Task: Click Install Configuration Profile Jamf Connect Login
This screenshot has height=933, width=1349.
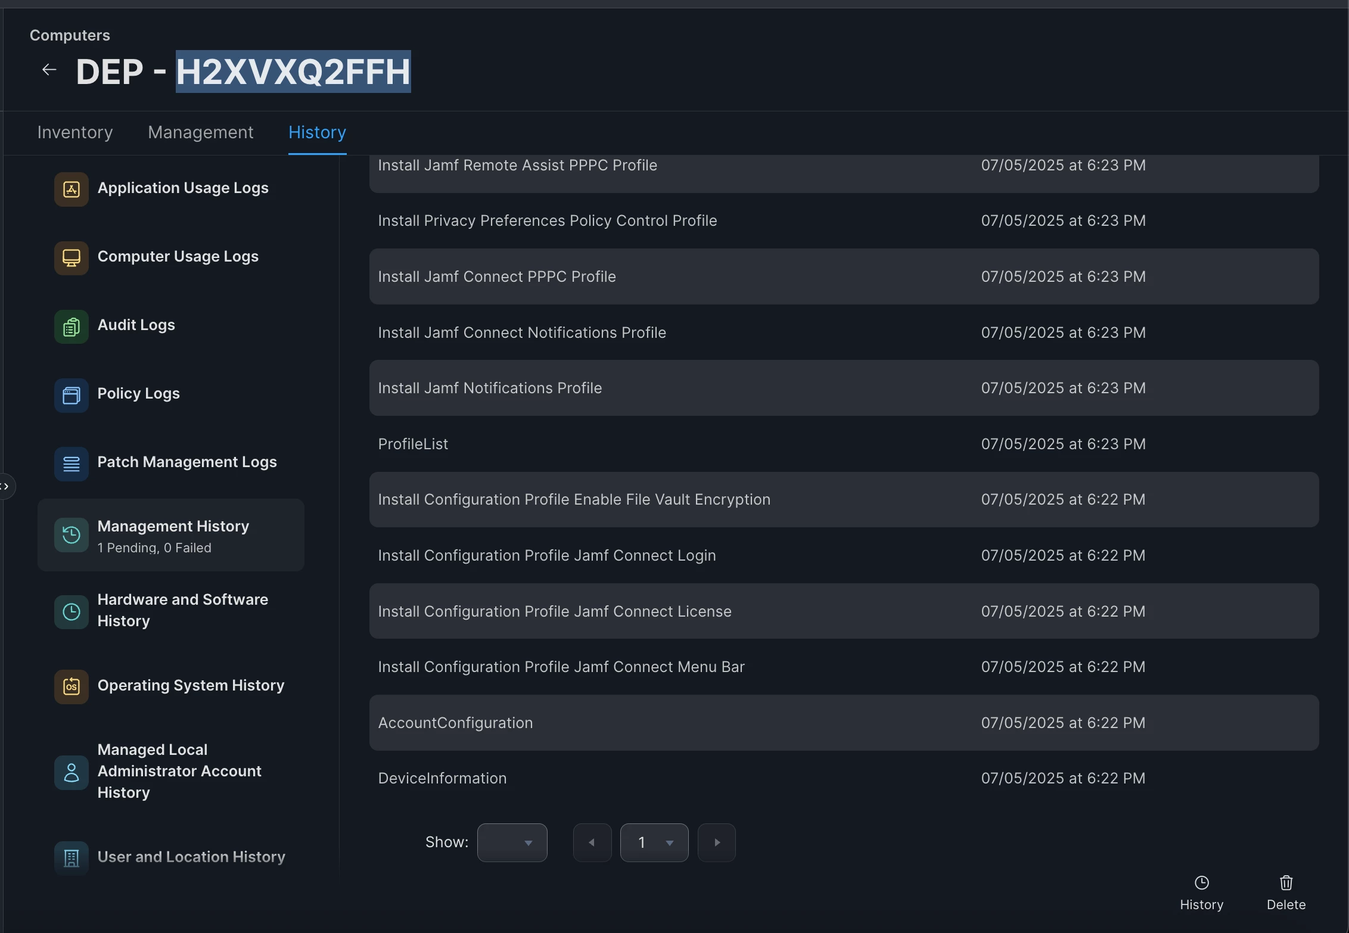Action: [844, 556]
